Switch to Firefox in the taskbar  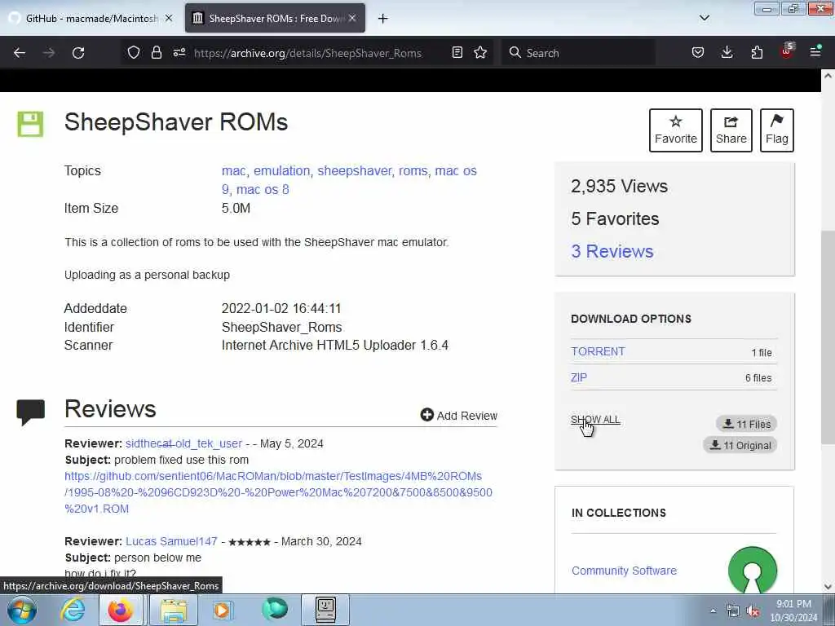tap(121, 610)
